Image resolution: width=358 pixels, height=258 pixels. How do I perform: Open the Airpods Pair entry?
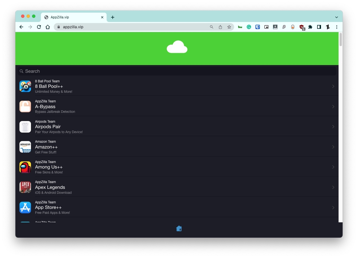point(177,127)
